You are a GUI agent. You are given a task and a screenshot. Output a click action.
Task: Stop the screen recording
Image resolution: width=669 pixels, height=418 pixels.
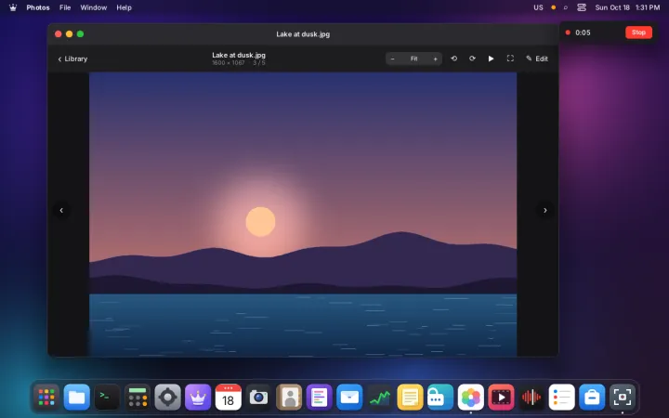[638, 33]
